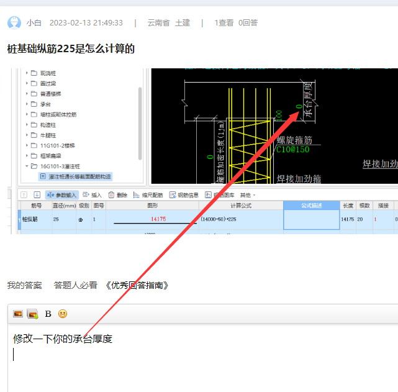Click the 根数 value 20 cell
Image resolution: width=398 pixels, height=392 pixels.
(364, 219)
